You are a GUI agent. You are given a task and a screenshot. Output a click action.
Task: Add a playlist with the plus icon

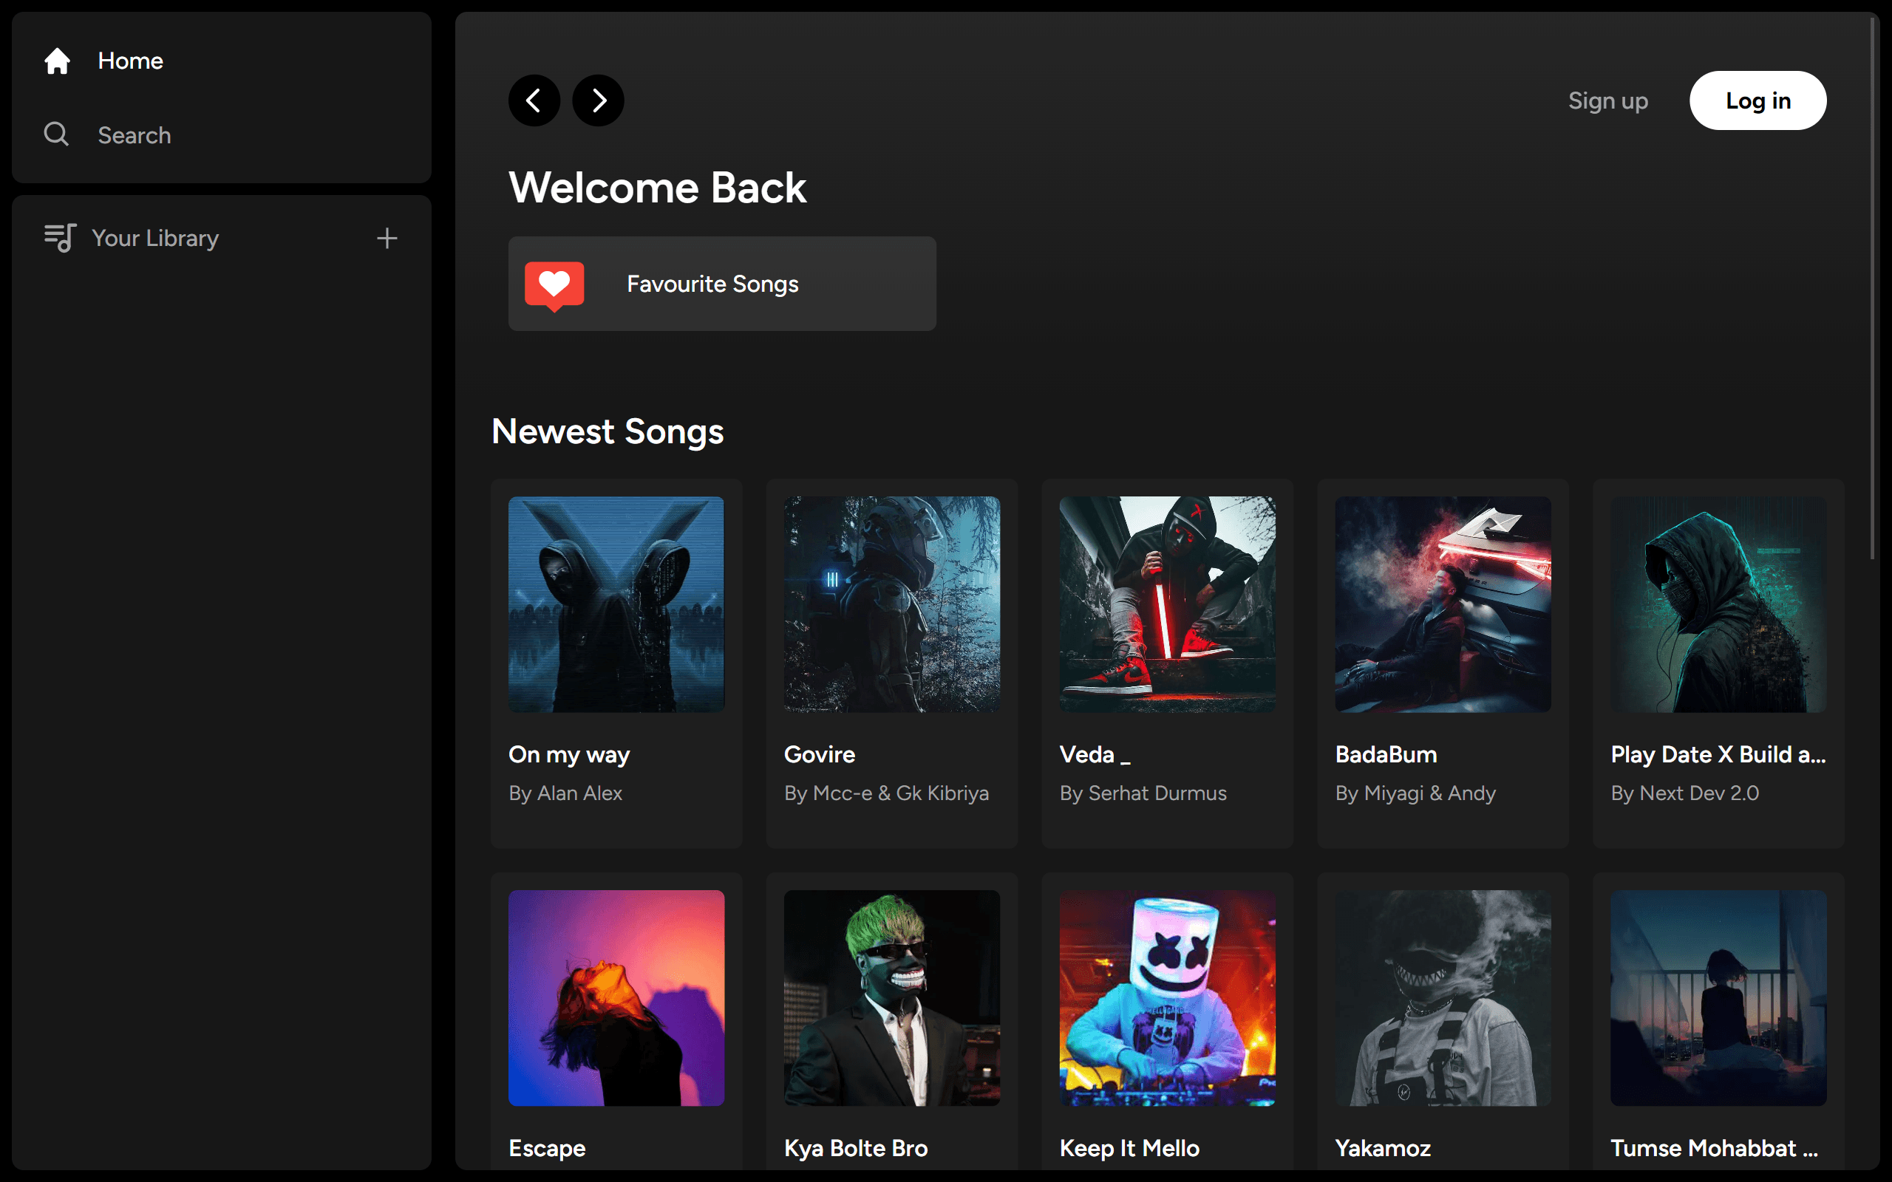387,239
